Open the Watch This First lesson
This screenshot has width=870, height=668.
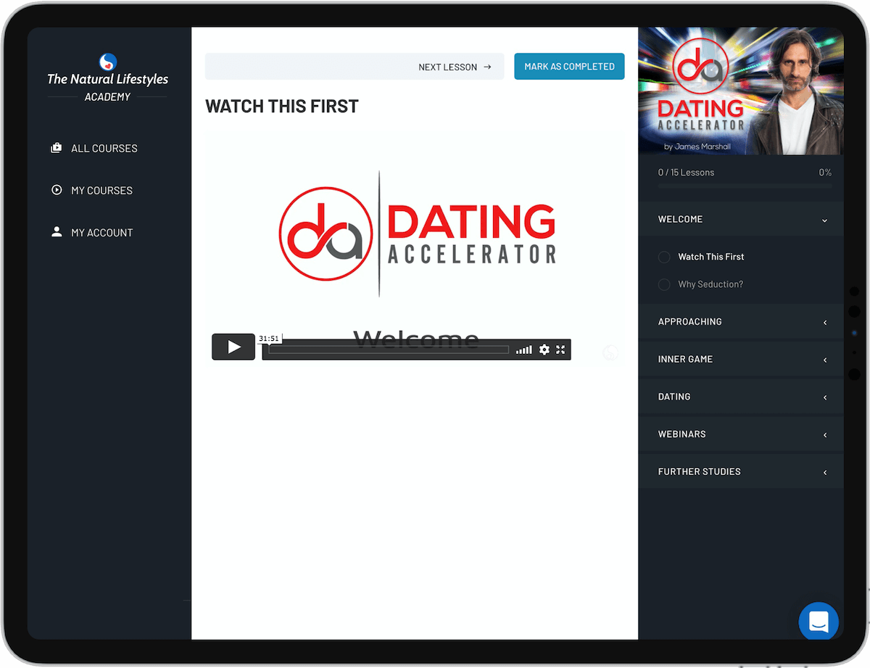point(710,257)
